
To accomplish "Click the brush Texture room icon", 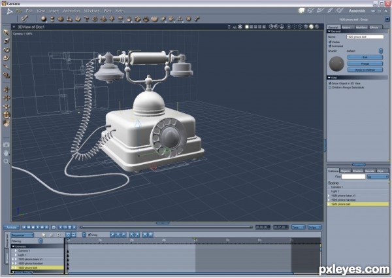I will 330,10.
